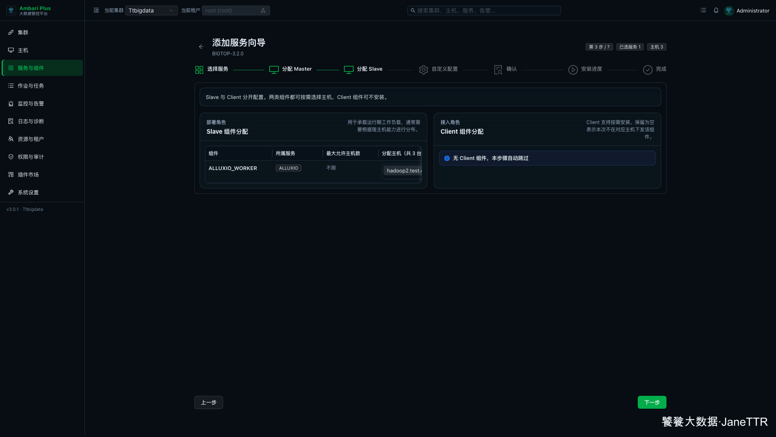Image resolution: width=776 pixels, height=437 pixels.
Task: Click the Ambari Plus logo icon
Action: pos(11,11)
